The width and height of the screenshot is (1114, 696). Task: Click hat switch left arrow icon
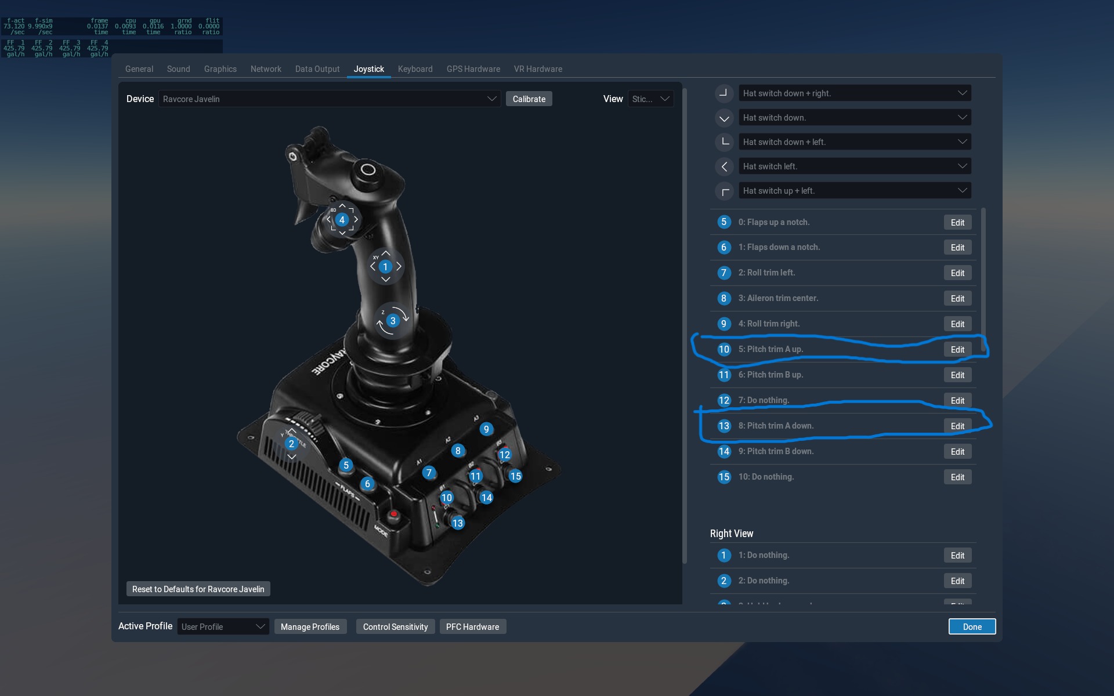tap(724, 166)
